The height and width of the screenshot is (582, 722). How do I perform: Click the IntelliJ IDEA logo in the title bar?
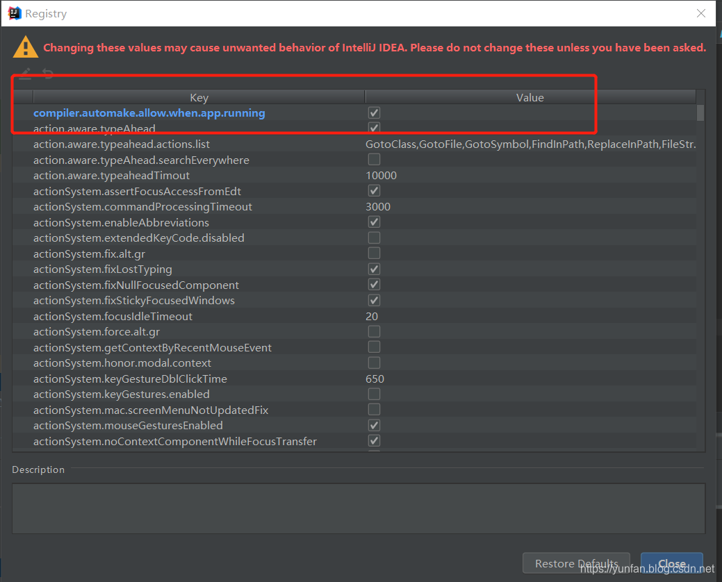pyautogui.click(x=15, y=13)
